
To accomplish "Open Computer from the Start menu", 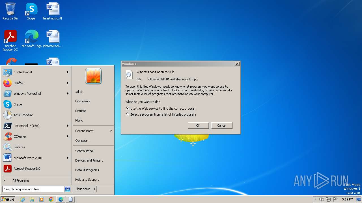I will click(x=82, y=140).
